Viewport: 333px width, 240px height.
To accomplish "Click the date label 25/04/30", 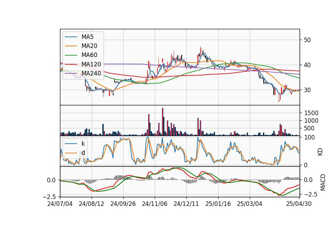I will point(299,204).
